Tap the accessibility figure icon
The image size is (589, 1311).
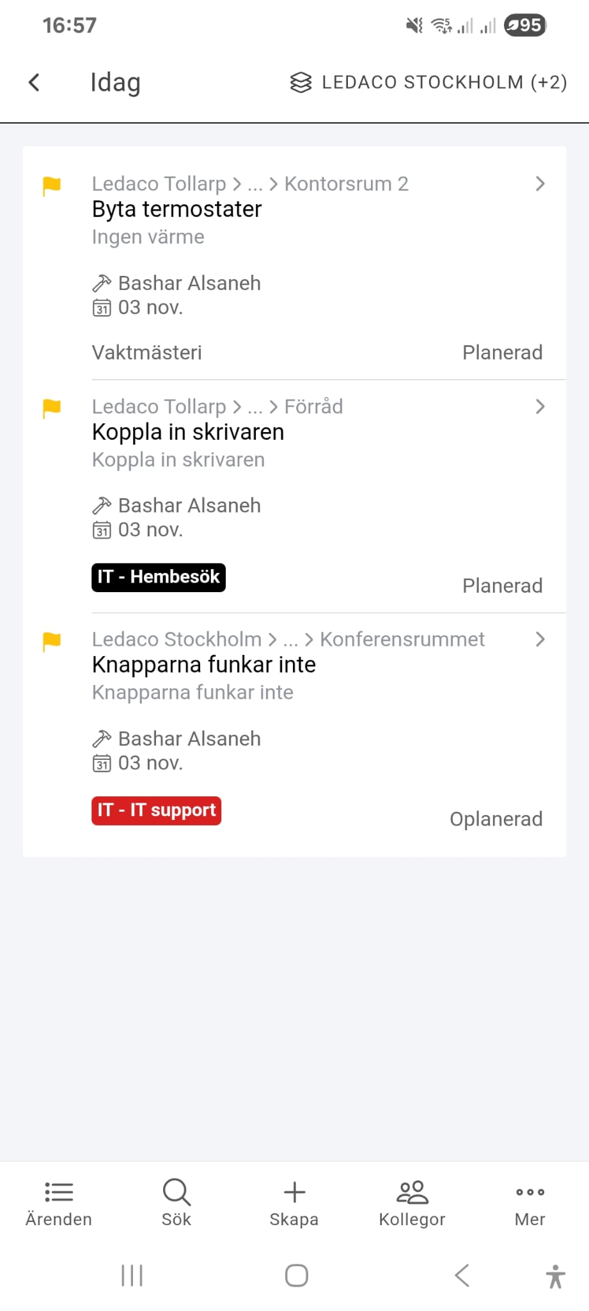pyautogui.click(x=555, y=1276)
